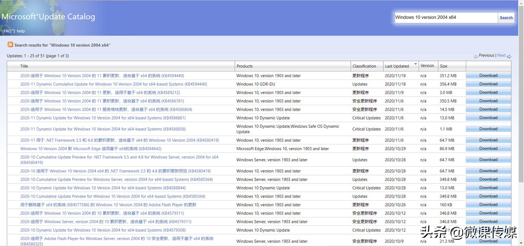The height and width of the screenshot is (246, 524).
Task: Sort results by Title column
Action: [x=24, y=66]
